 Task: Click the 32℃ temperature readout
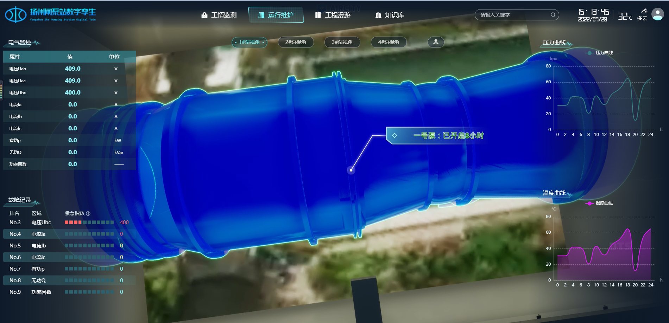pyautogui.click(x=625, y=17)
